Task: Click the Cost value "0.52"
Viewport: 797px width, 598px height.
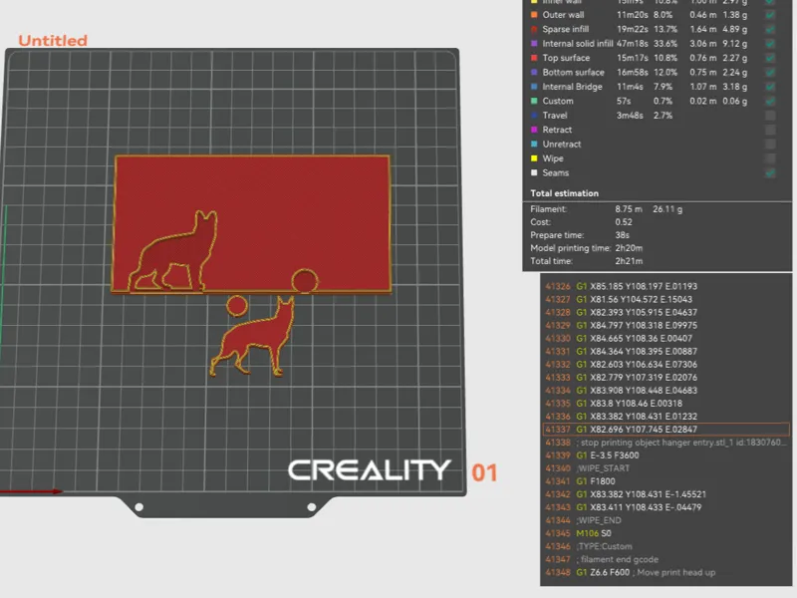Action: [x=624, y=222]
